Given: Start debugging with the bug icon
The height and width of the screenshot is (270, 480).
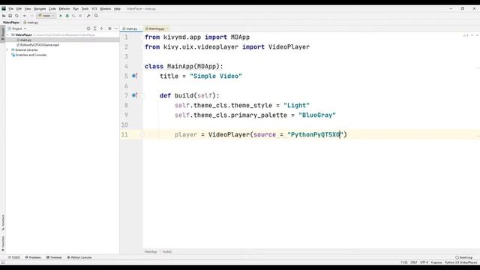Looking at the screenshot, I should click(67, 16).
